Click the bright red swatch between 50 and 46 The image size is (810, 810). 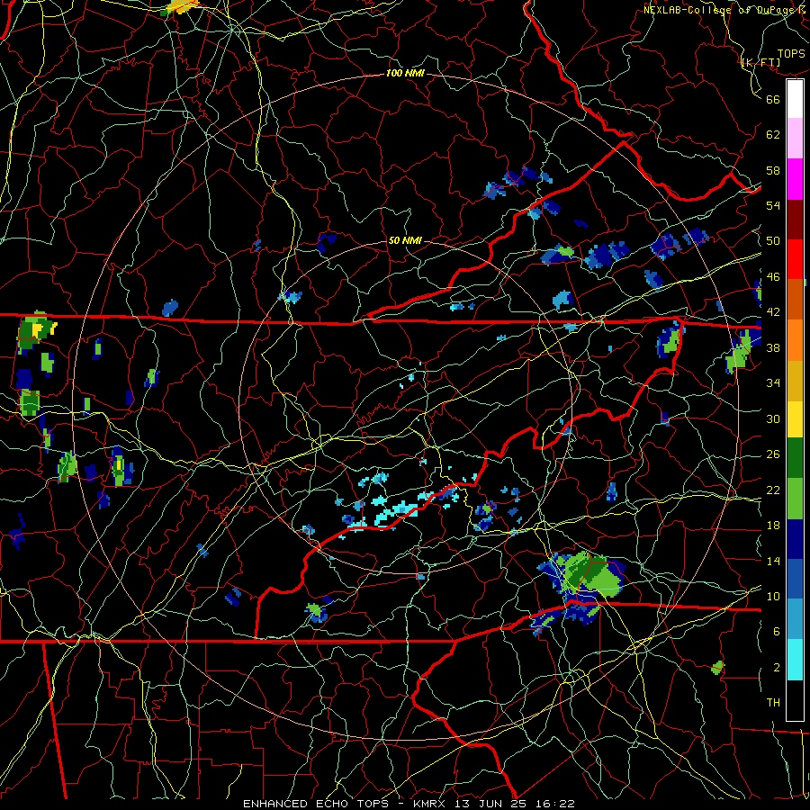click(x=795, y=259)
